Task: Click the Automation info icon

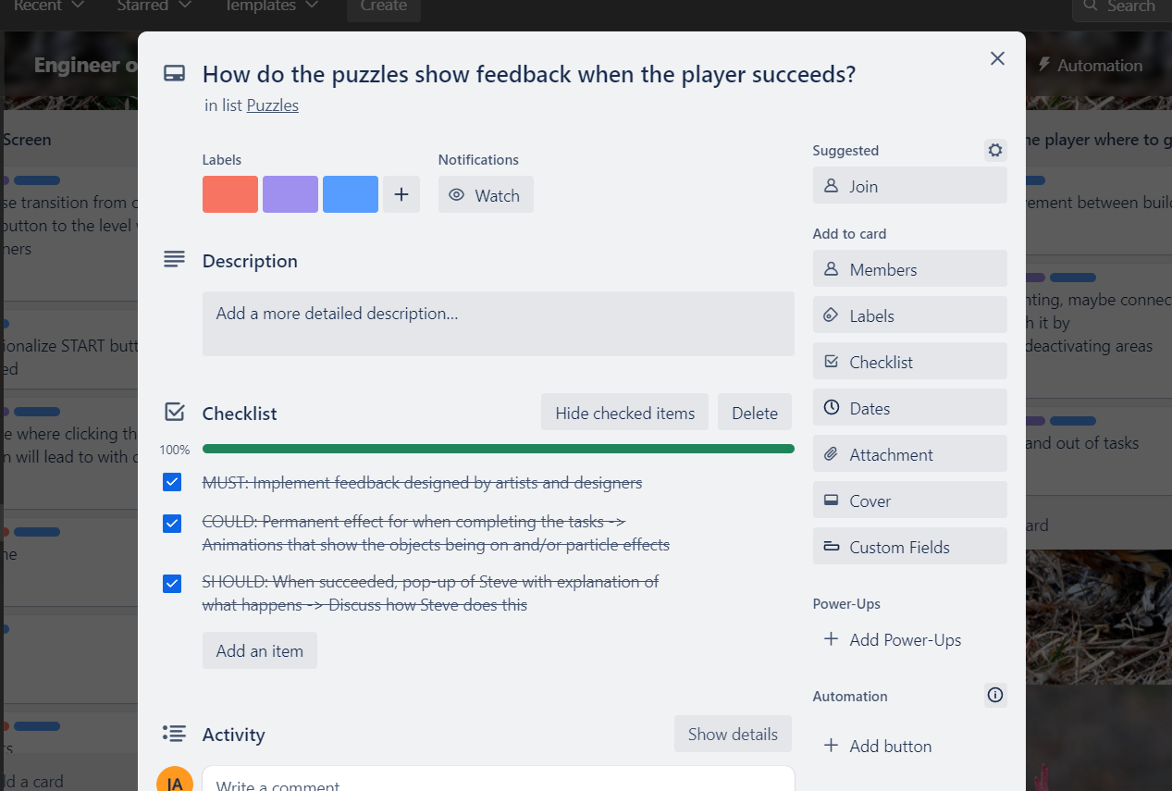Action: click(995, 695)
